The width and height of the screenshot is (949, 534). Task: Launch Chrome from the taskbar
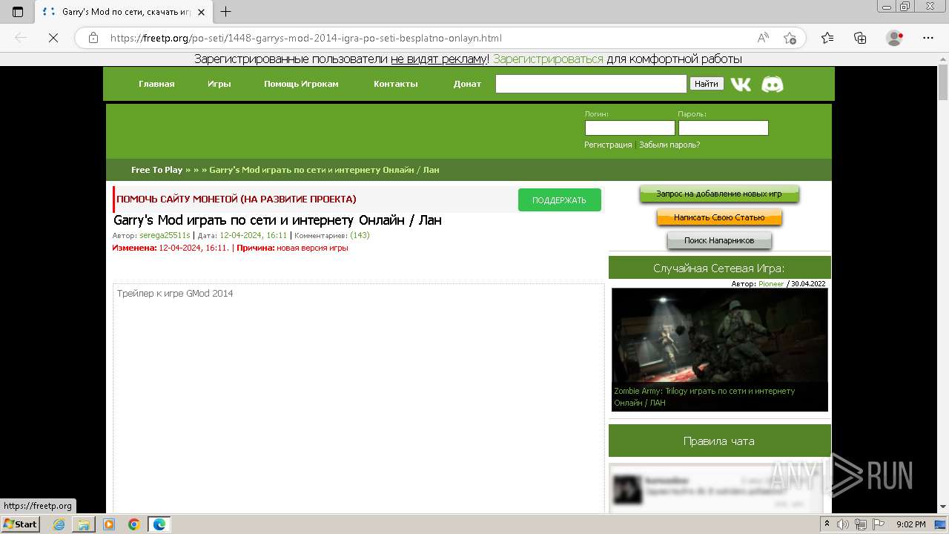(x=134, y=524)
